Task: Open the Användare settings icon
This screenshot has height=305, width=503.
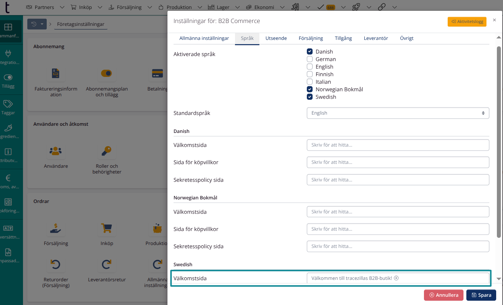Action: tap(56, 151)
